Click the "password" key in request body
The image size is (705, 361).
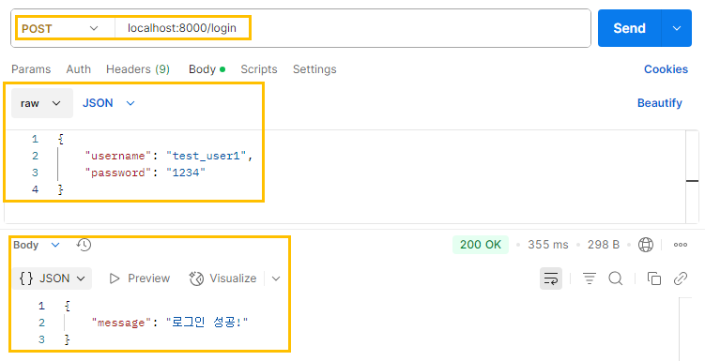tap(118, 173)
